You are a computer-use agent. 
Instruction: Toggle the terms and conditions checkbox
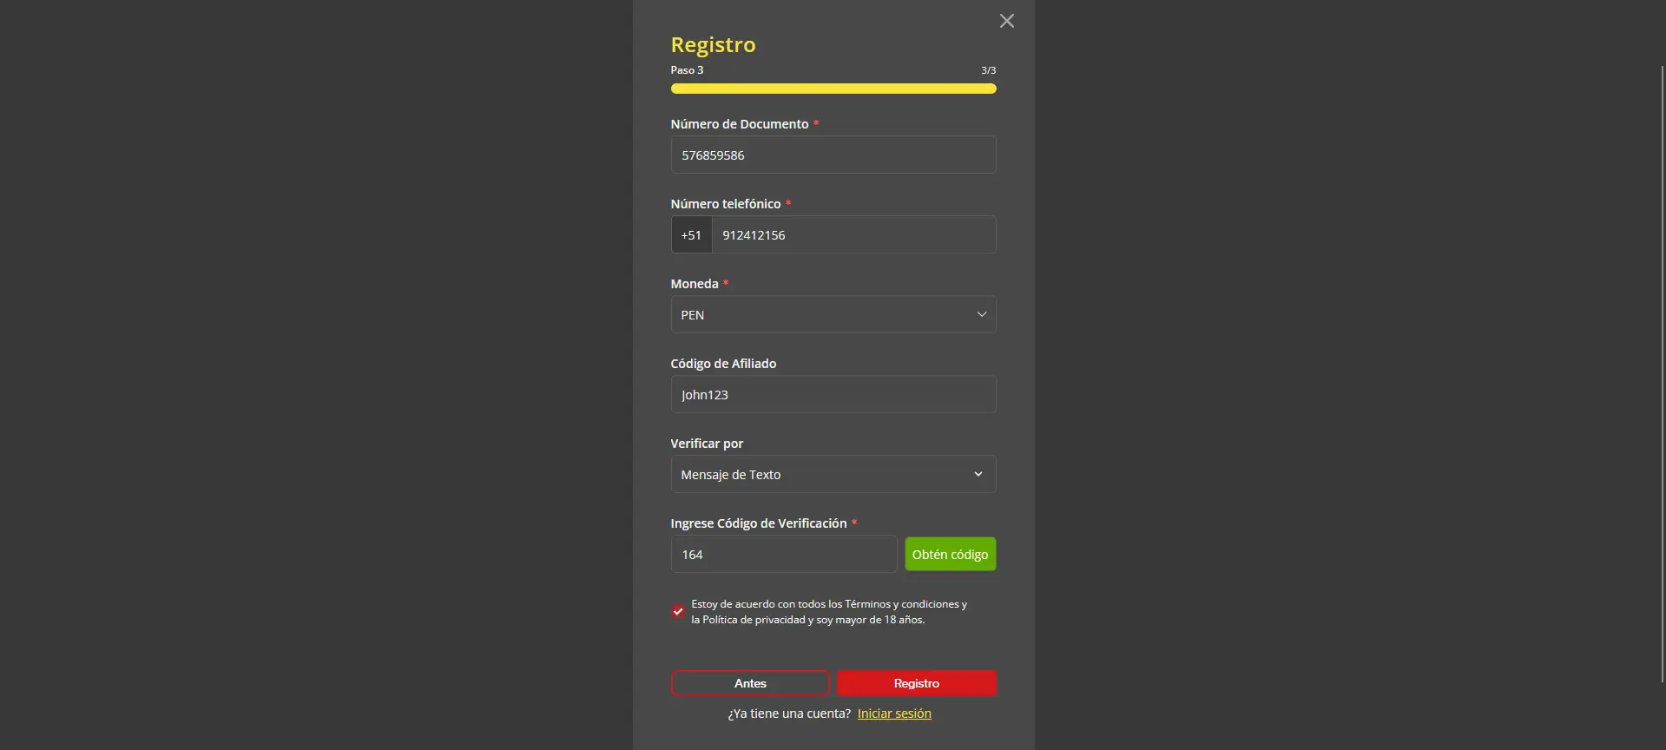coord(678,611)
